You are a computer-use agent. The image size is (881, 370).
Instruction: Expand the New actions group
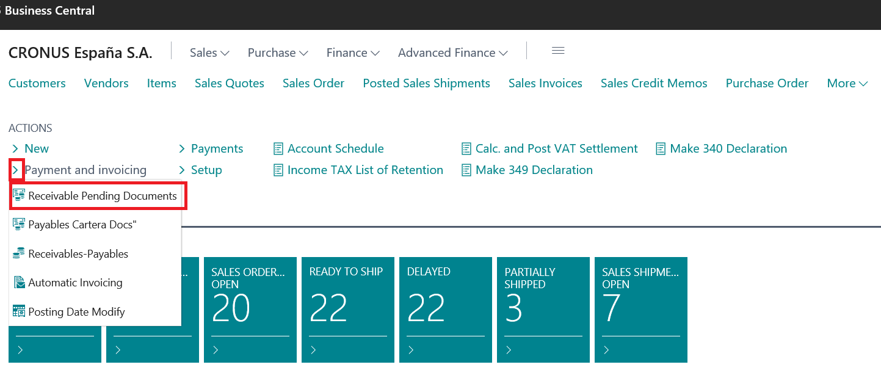[30, 148]
